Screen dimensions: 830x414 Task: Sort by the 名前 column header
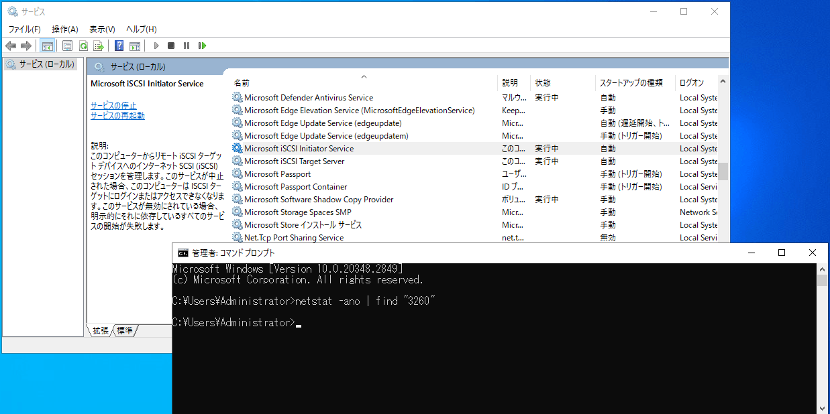[x=364, y=82]
